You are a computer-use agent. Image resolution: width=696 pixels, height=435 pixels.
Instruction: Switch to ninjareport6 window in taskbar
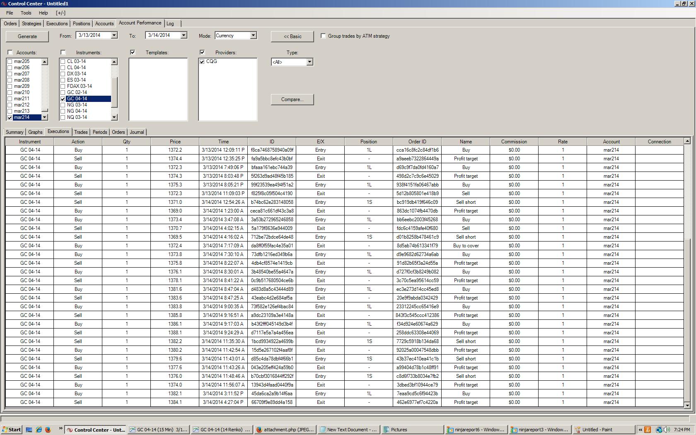pos(476,430)
